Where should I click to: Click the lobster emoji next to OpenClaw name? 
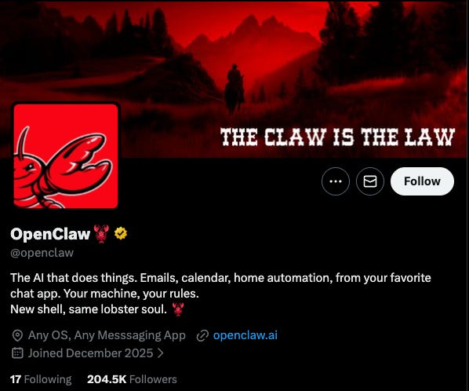tap(101, 233)
